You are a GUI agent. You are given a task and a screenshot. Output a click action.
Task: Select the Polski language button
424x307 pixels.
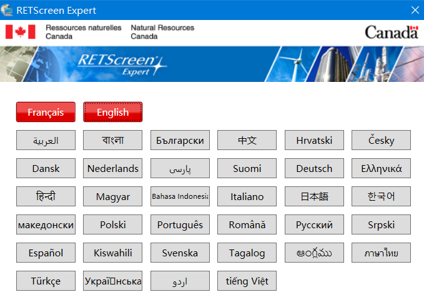113,224
